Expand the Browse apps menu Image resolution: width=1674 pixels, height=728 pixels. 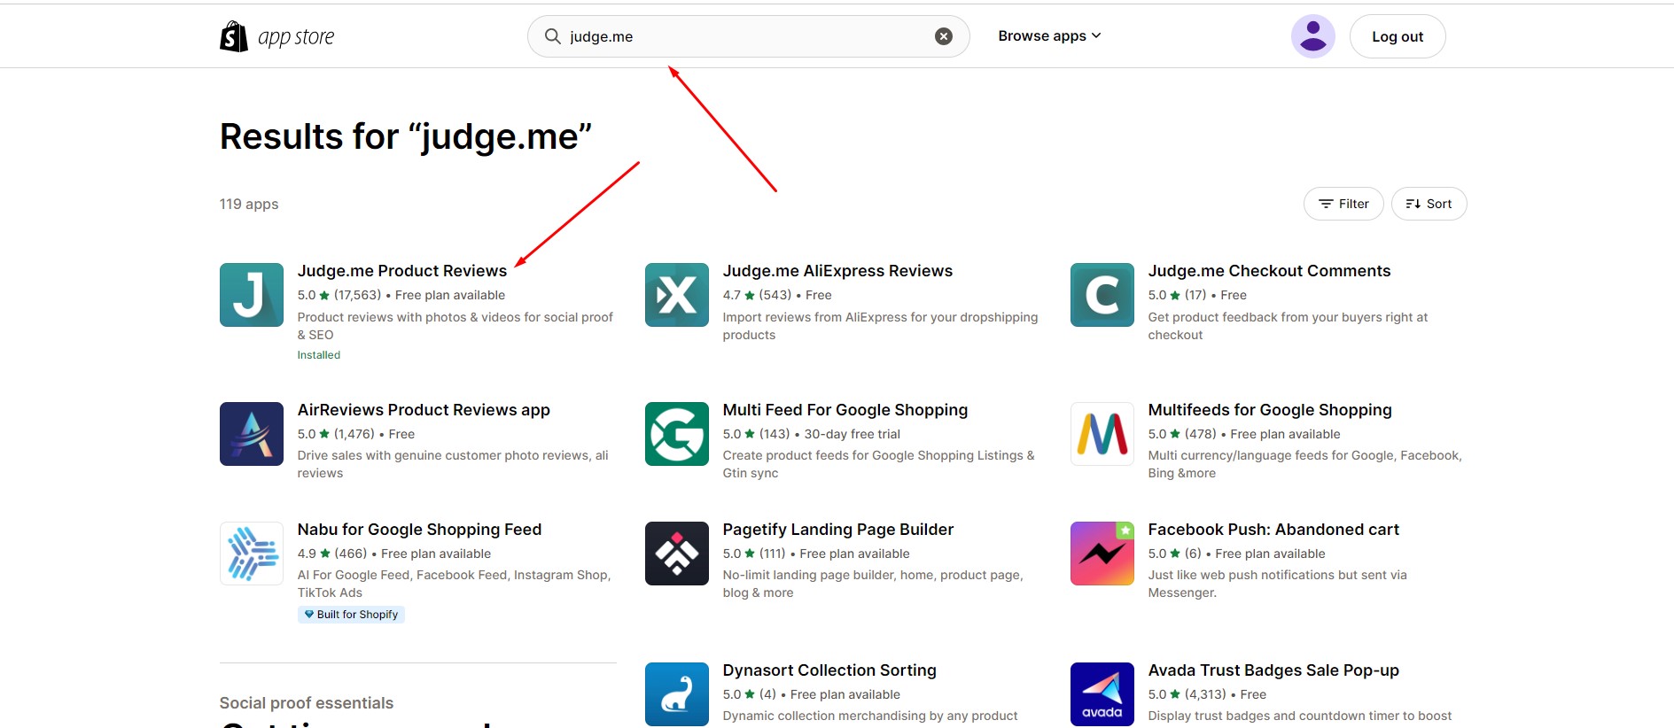click(x=1049, y=36)
